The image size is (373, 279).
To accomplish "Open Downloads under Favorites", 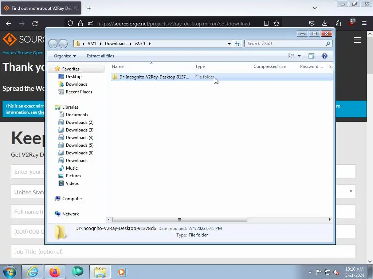I will (x=76, y=84).
